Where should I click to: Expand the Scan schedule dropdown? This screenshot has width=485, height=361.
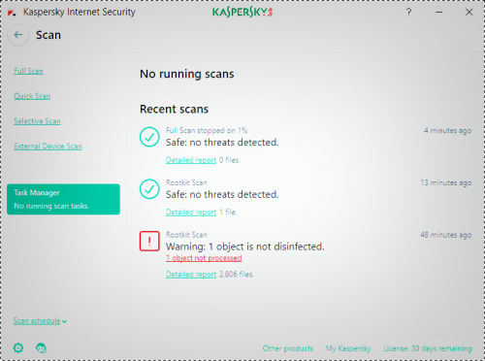(x=40, y=321)
